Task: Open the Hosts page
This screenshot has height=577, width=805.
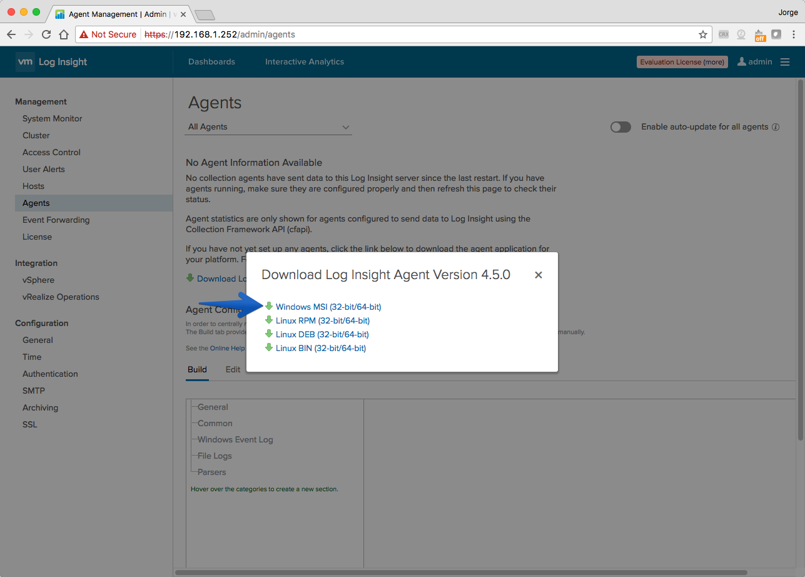Action: [33, 186]
